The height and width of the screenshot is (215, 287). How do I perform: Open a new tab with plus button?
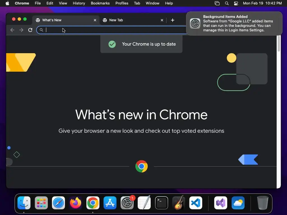click(x=173, y=20)
